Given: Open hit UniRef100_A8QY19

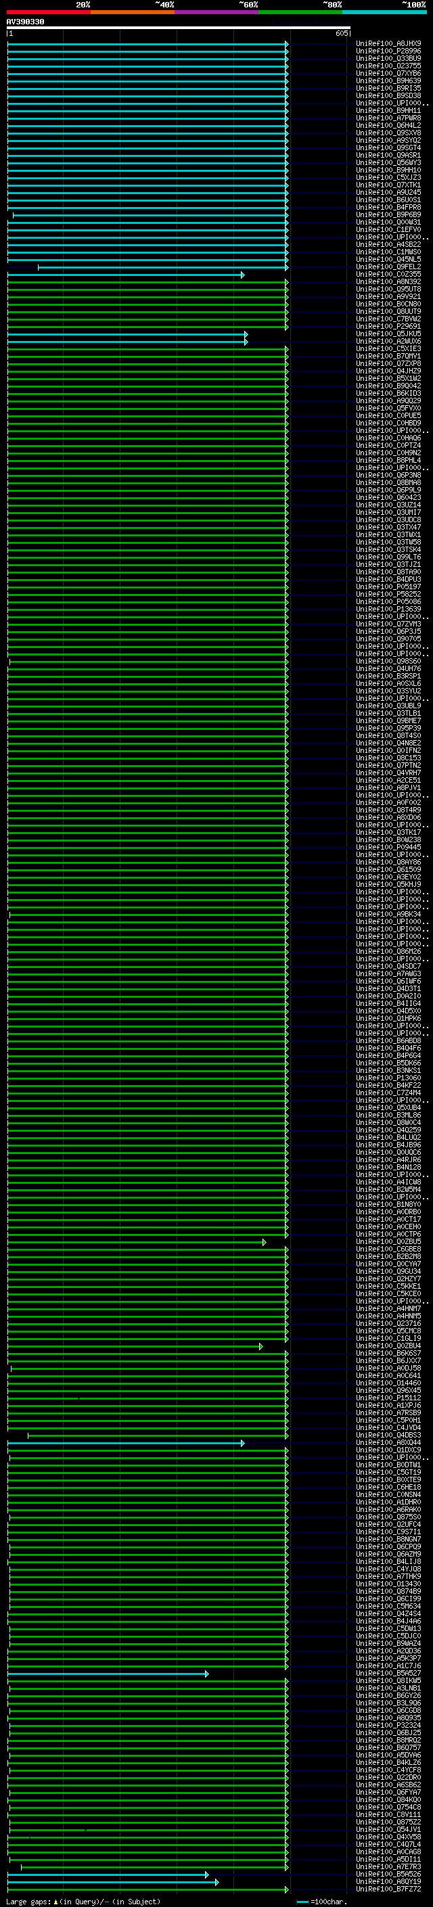Looking at the screenshot, I should [388, 1881].
